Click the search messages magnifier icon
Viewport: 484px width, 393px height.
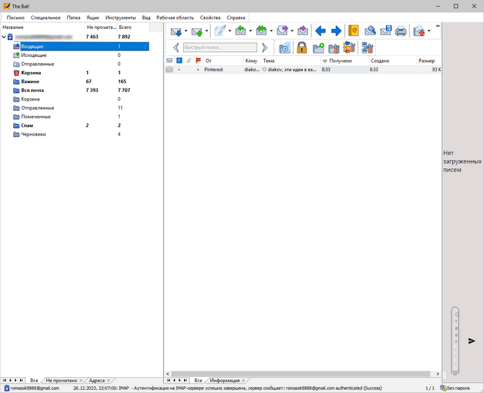click(370, 31)
